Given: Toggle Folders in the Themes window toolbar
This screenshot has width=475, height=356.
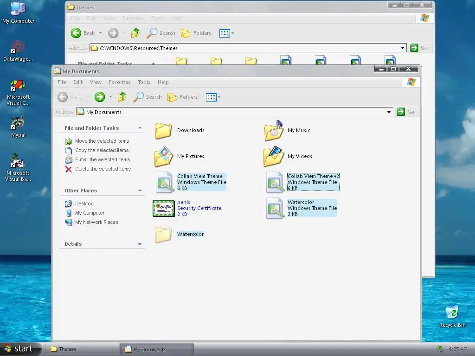Looking at the screenshot, I should 196,33.
